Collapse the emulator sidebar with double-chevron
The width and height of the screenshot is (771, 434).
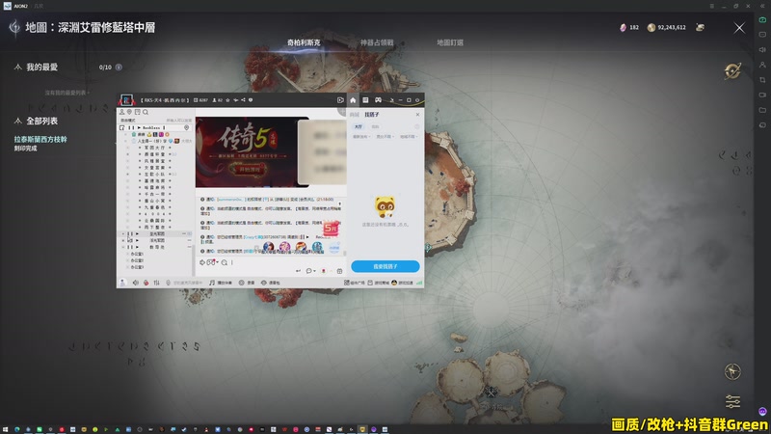coord(762,6)
